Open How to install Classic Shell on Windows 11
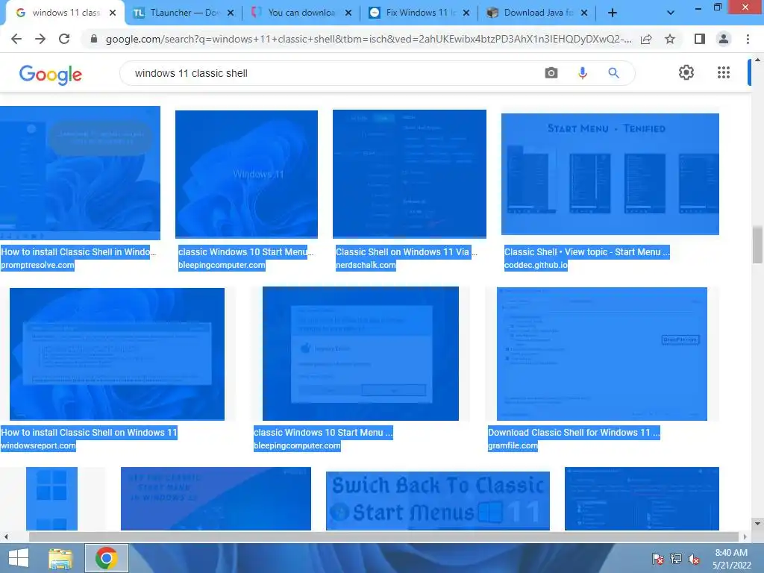The width and height of the screenshot is (764, 573). 89,432
